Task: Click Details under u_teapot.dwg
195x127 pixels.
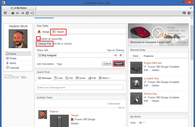Action: 155,86
